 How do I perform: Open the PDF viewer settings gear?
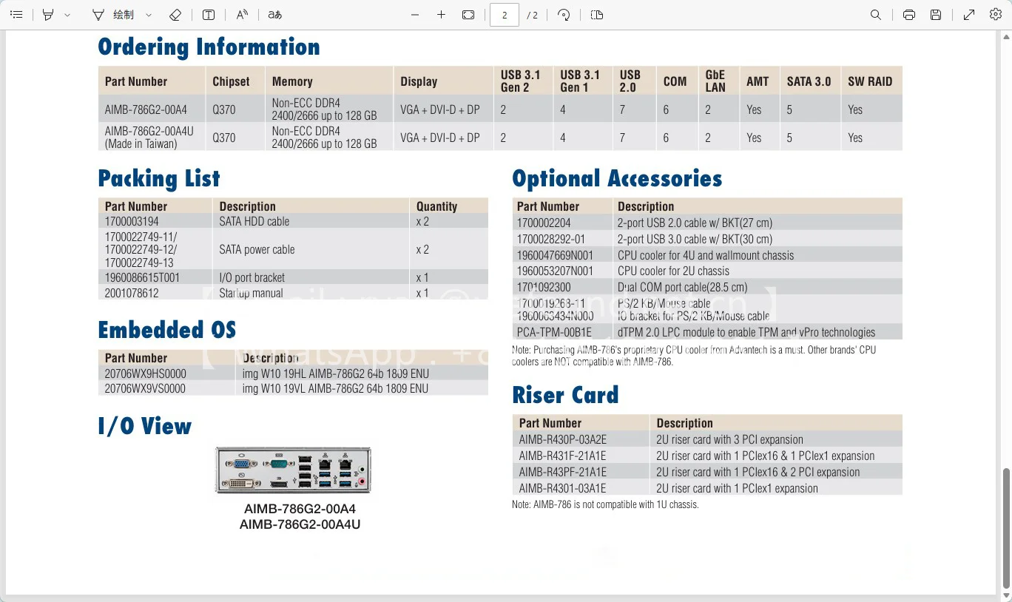click(x=996, y=15)
